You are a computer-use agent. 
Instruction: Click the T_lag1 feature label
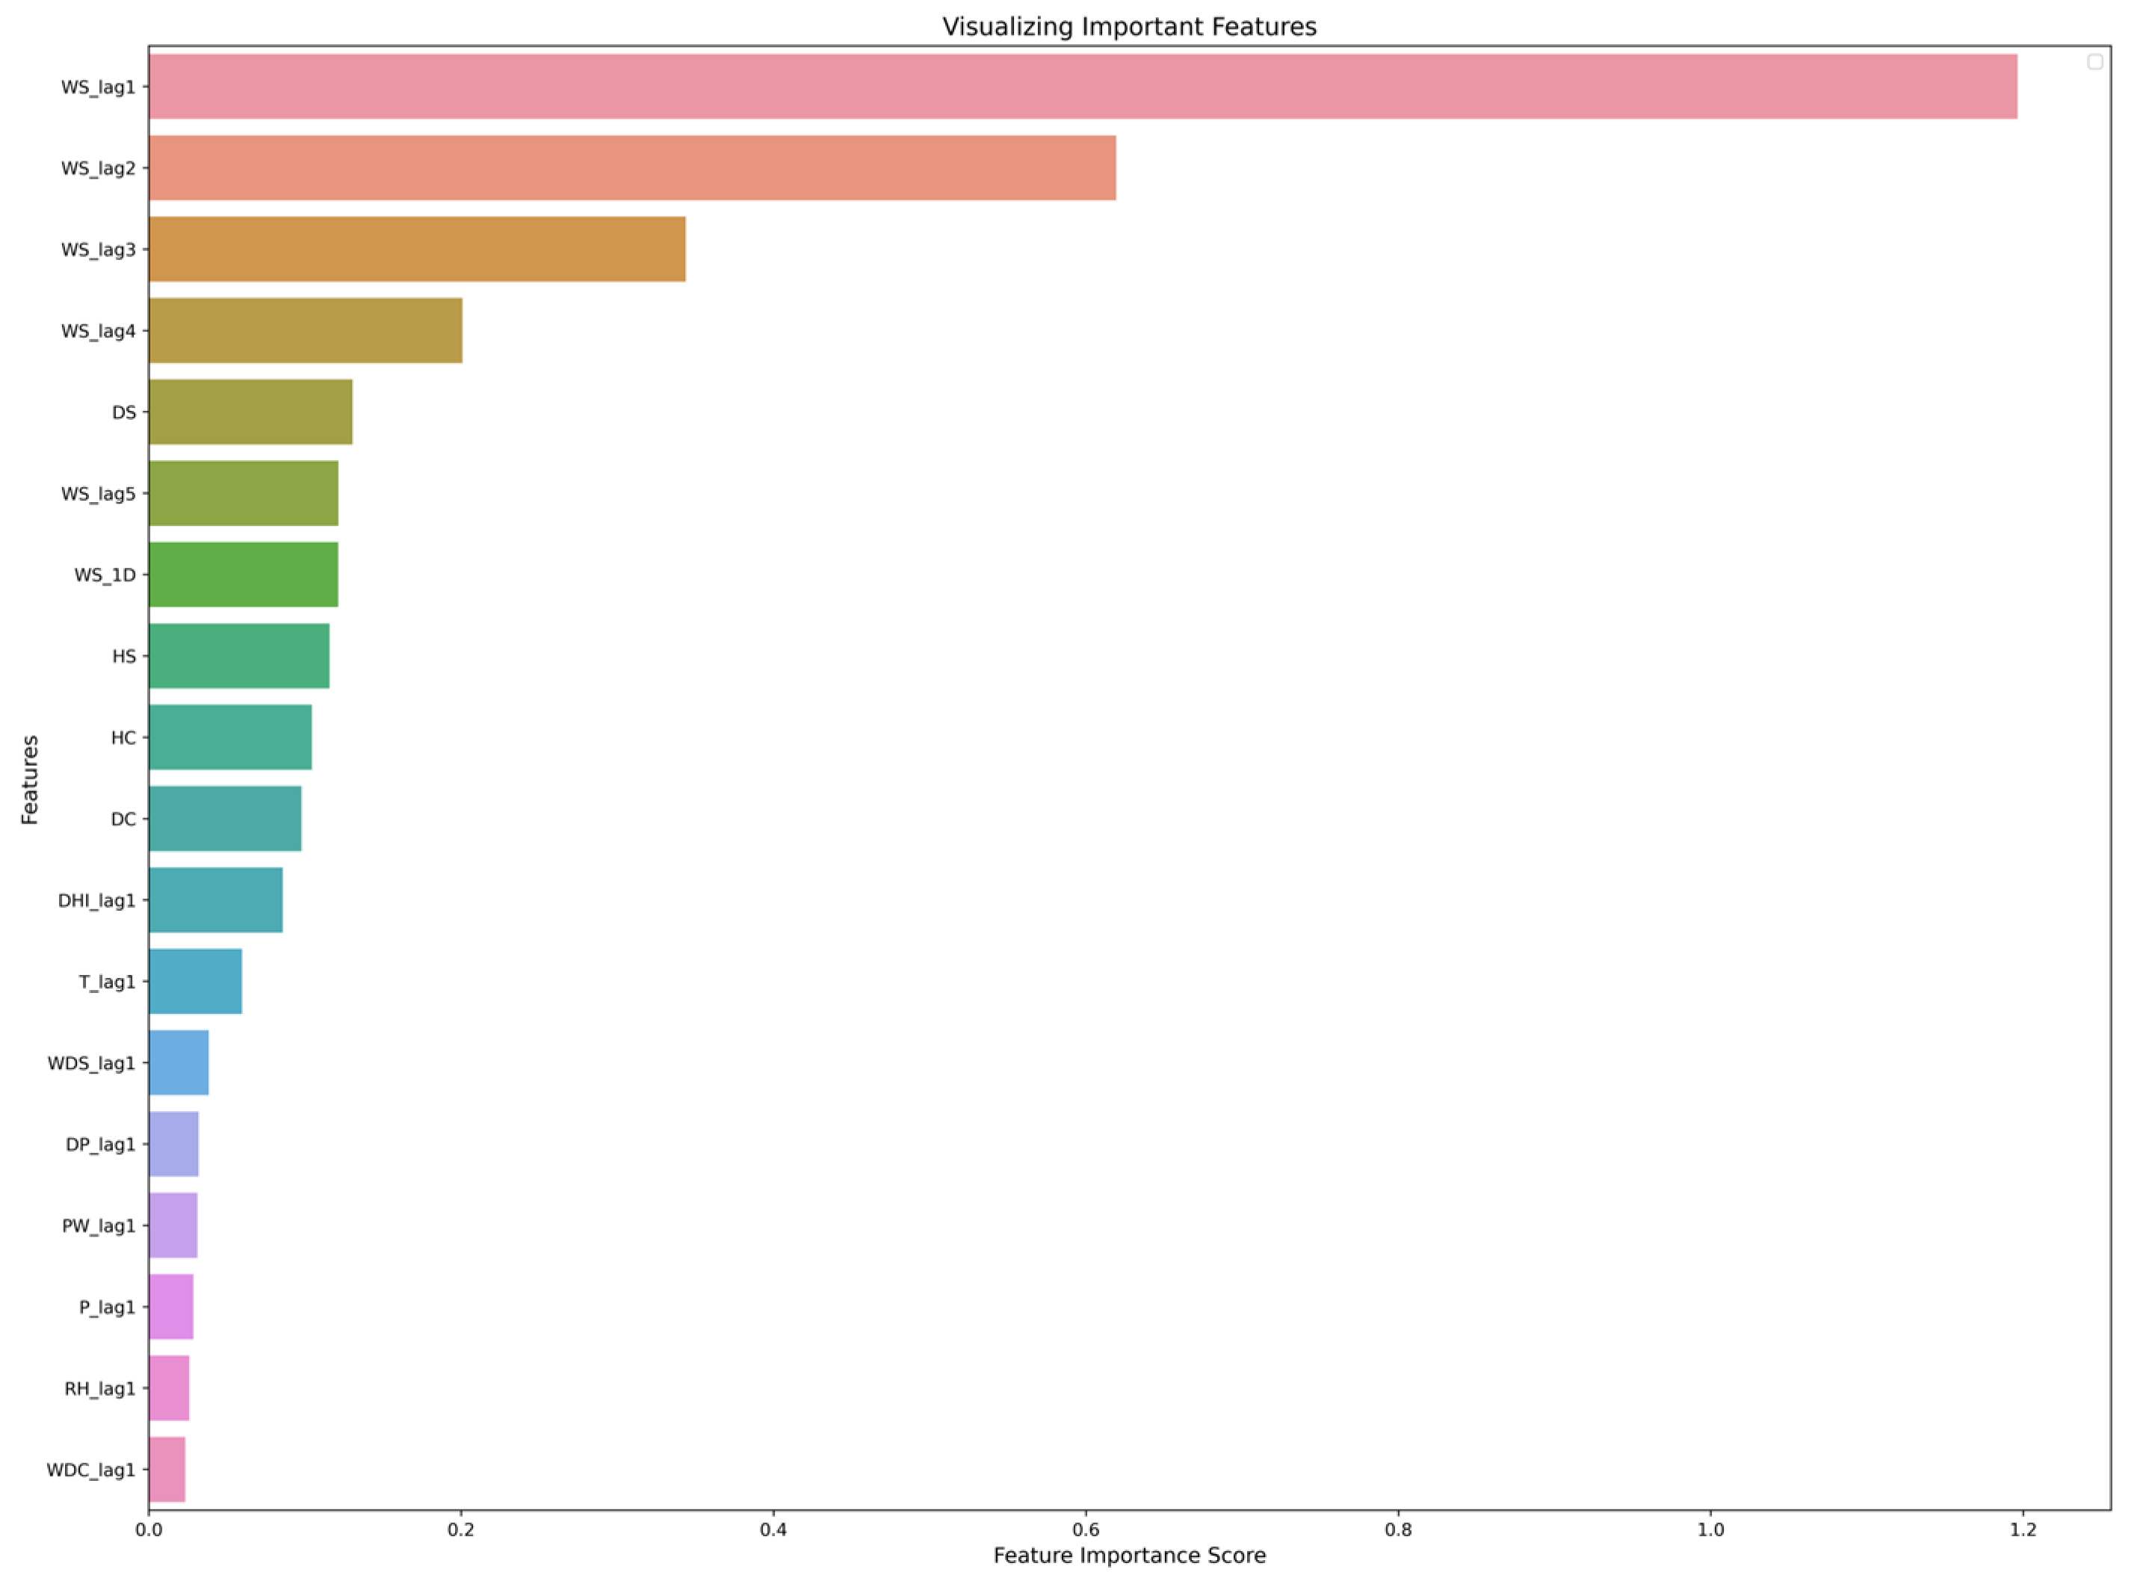107,982
